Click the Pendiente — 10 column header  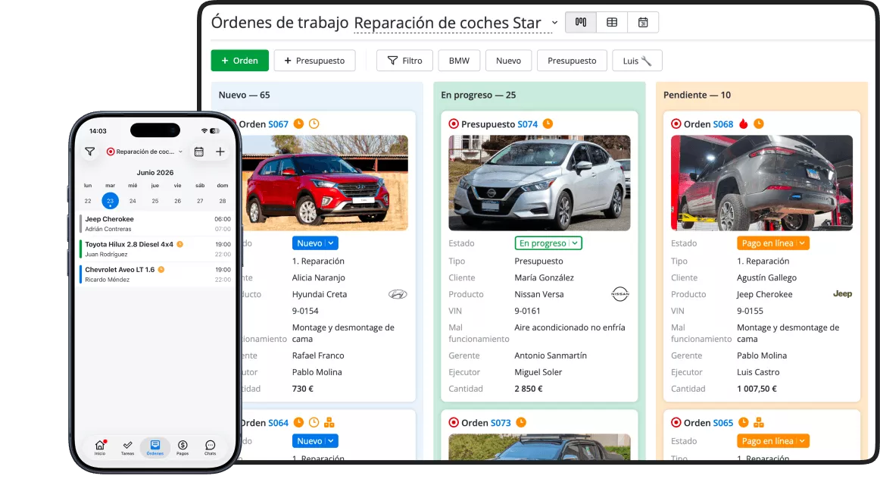[x=697, y=95]
